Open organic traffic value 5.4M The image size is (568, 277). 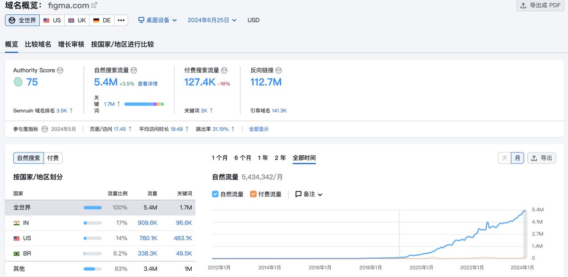tap(106, 82)
